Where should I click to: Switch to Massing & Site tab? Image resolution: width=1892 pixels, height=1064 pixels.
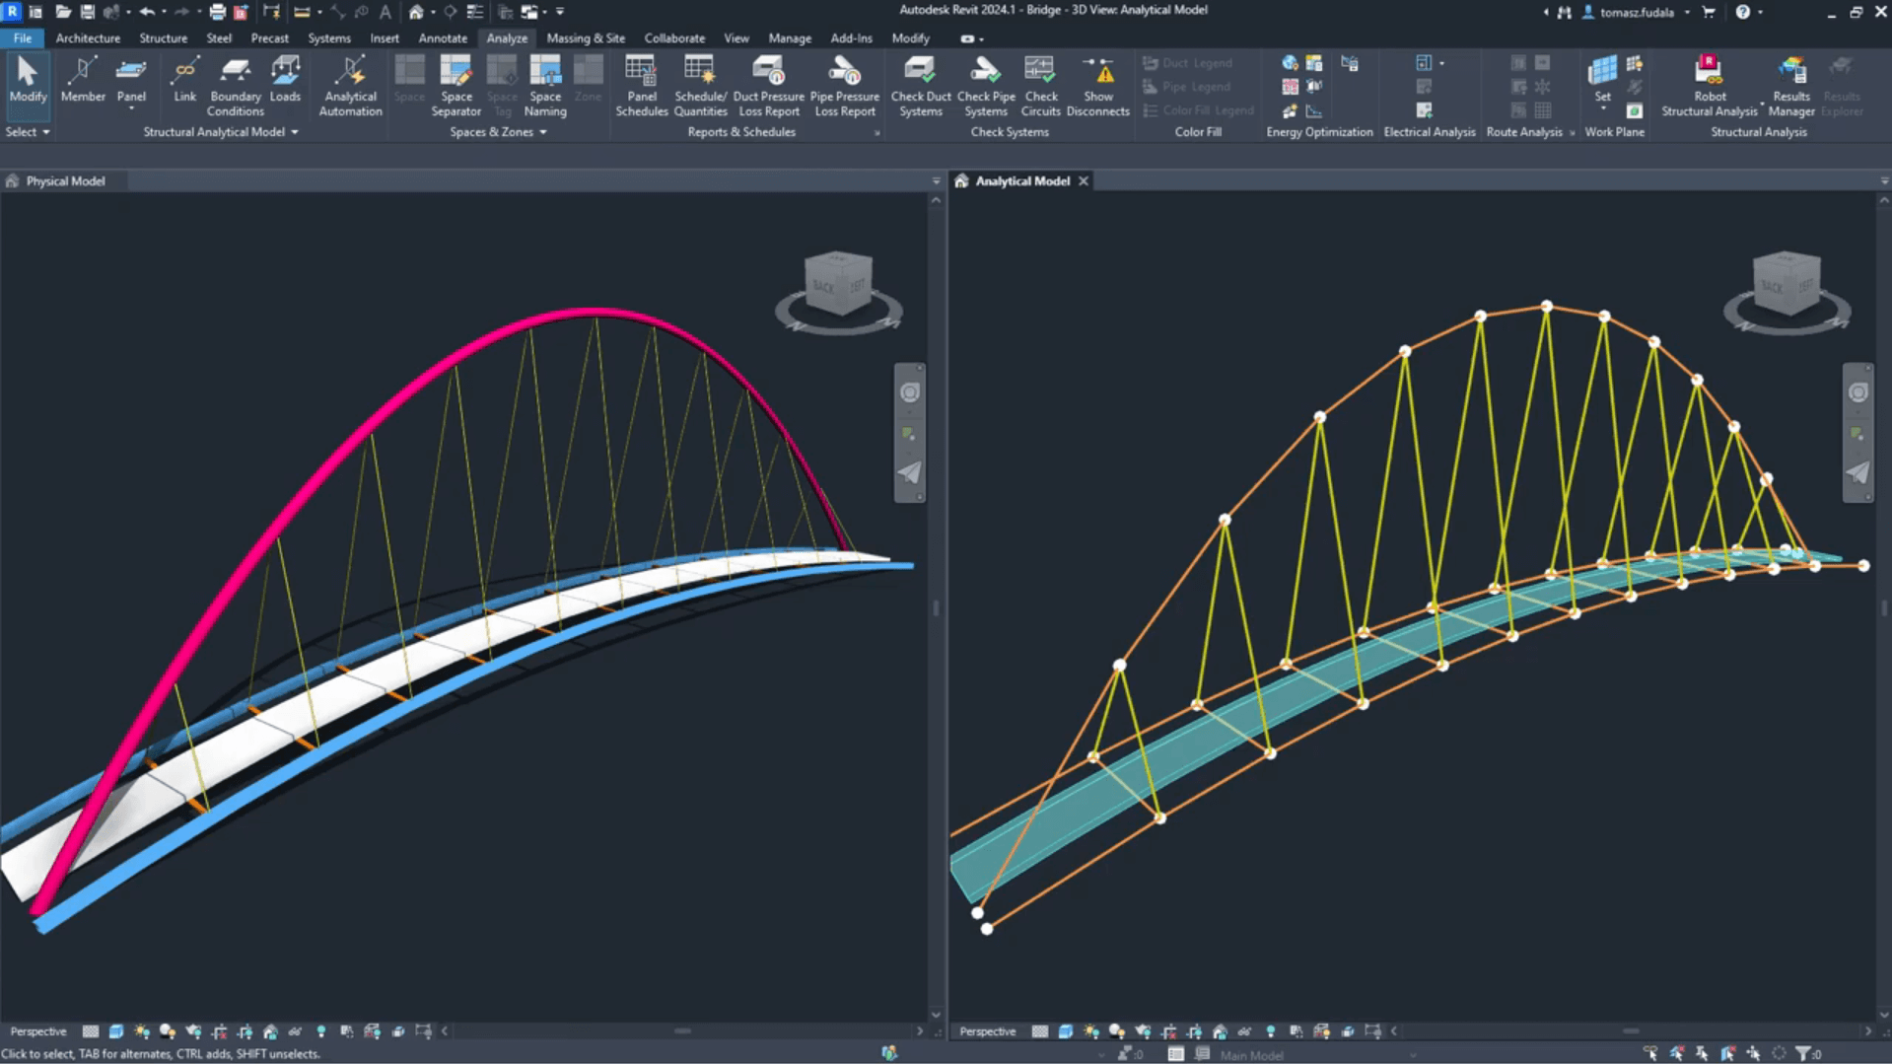[x=586, y=38]
